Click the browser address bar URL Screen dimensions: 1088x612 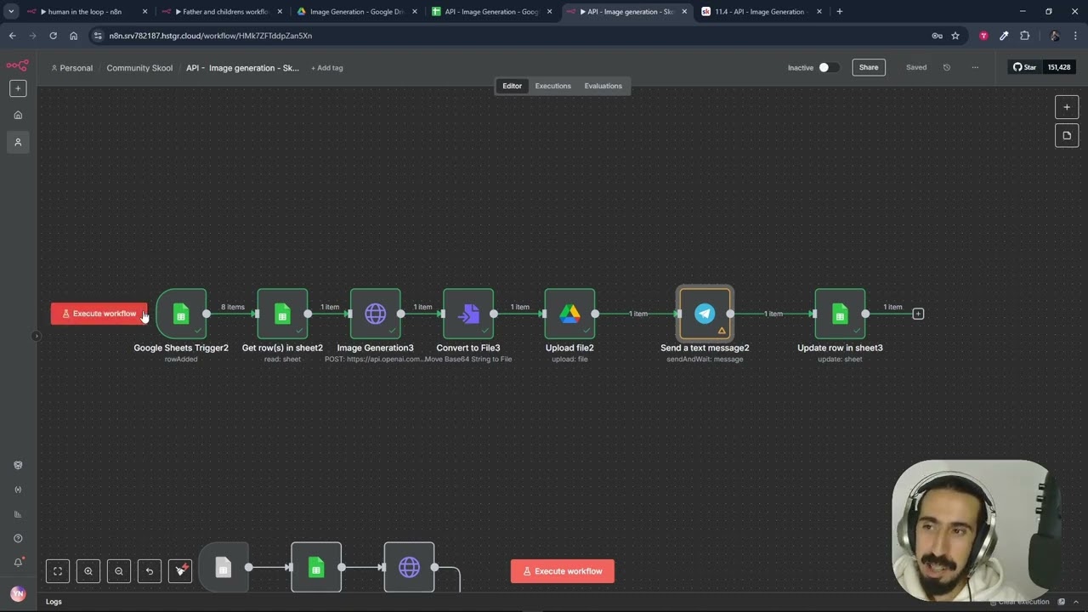click(211, 36)
